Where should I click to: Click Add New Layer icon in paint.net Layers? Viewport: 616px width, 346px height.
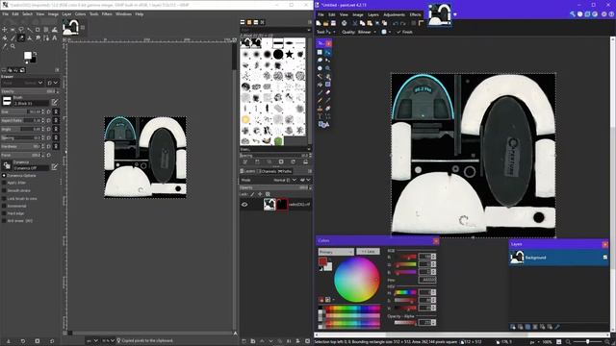513,327
